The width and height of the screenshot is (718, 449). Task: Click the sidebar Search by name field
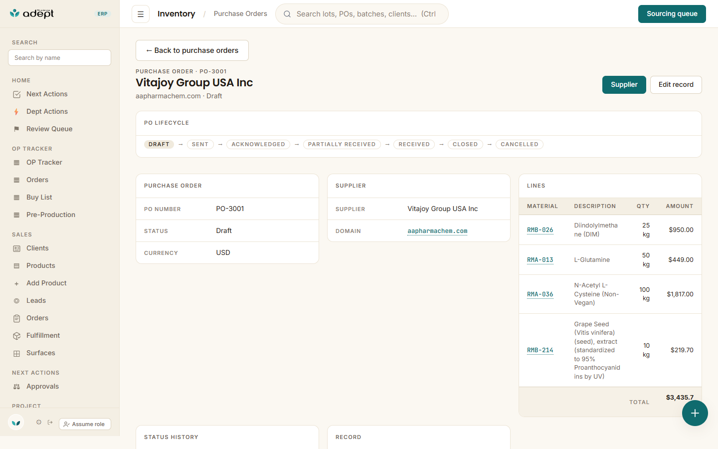[59, 57]
